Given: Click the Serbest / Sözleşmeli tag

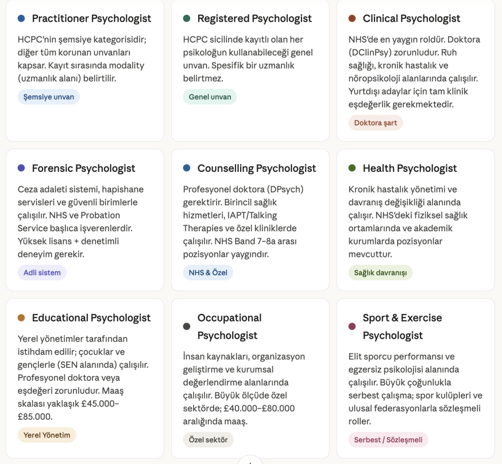Looking at the screenshot, I should click(388, 439).
